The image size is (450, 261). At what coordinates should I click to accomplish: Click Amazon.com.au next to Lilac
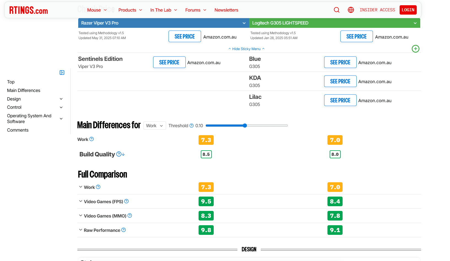click(375, 100)
